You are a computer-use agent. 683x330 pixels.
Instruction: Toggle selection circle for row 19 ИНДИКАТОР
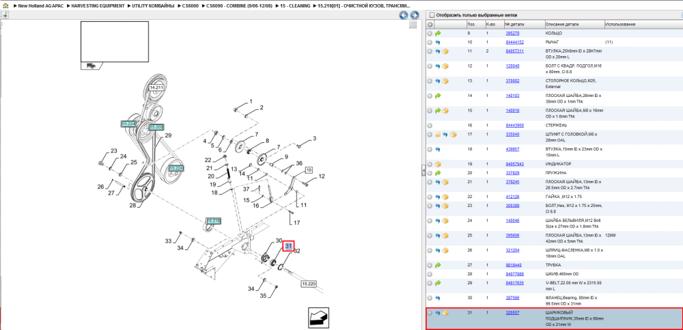(430, 164)
